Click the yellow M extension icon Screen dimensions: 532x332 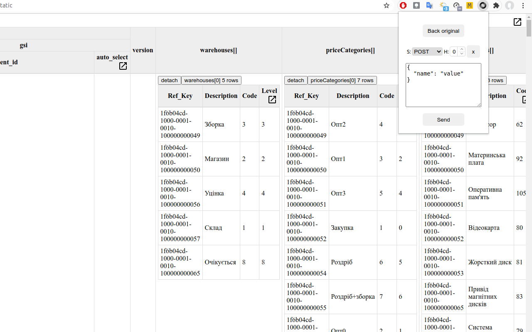pyautogui.click(x=470, y=5)
